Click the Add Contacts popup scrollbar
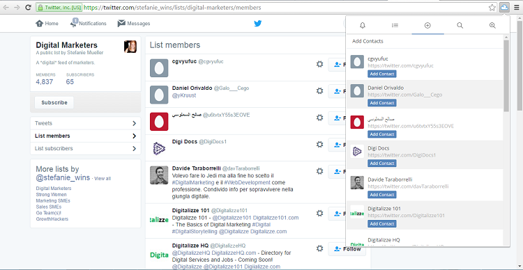The image size is (523, 270). tap(506, 77)
